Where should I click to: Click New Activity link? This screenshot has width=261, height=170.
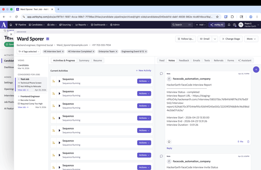coord(143,71)
